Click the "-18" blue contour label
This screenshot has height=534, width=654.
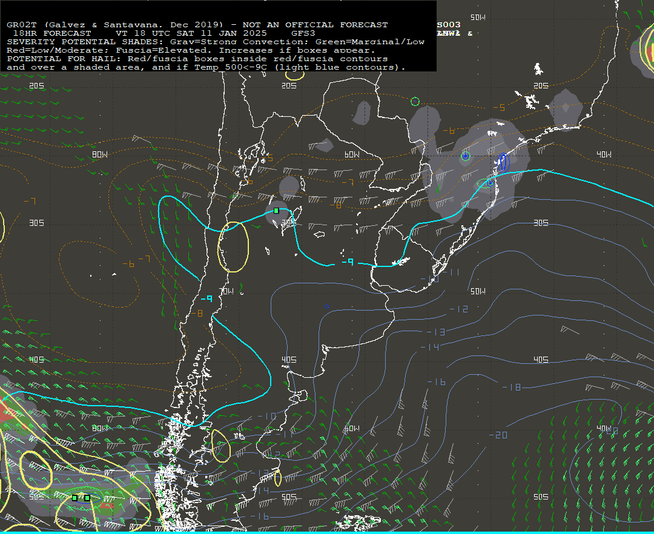click(511, 387)
